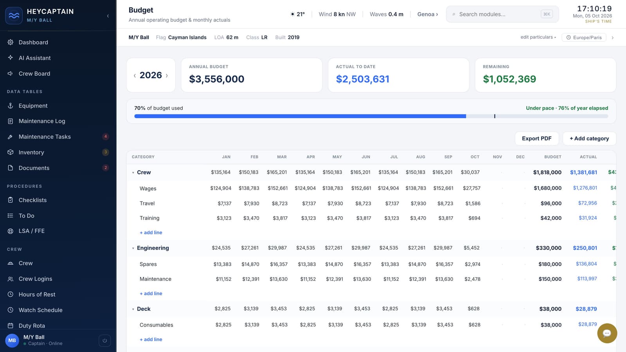This screenshot has height=352, width=626.
Task: Open Hours of Rest clock icon
Action: [11, 295]
